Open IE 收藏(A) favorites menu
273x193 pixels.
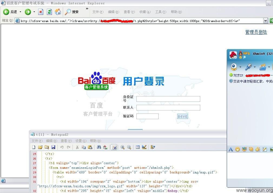click(x=145, y=12)
